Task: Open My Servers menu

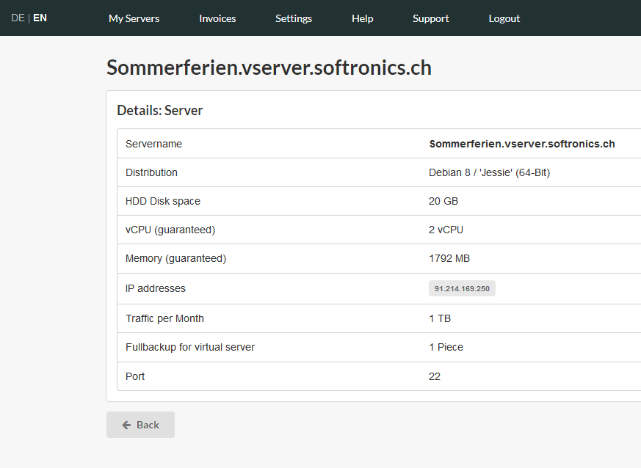Action: [x=134, y=18]
